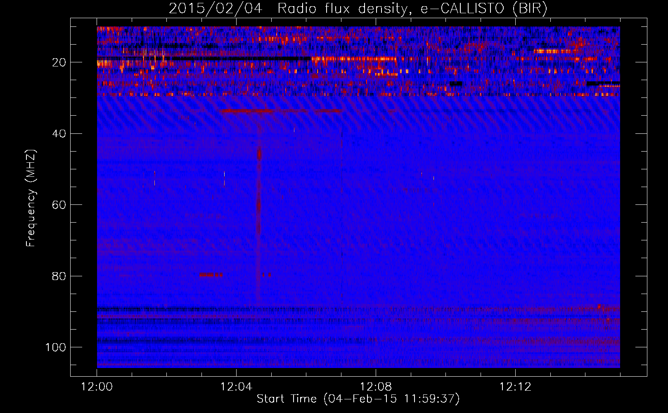Click the 80 MHz frequency tick label

pos(59,276)
